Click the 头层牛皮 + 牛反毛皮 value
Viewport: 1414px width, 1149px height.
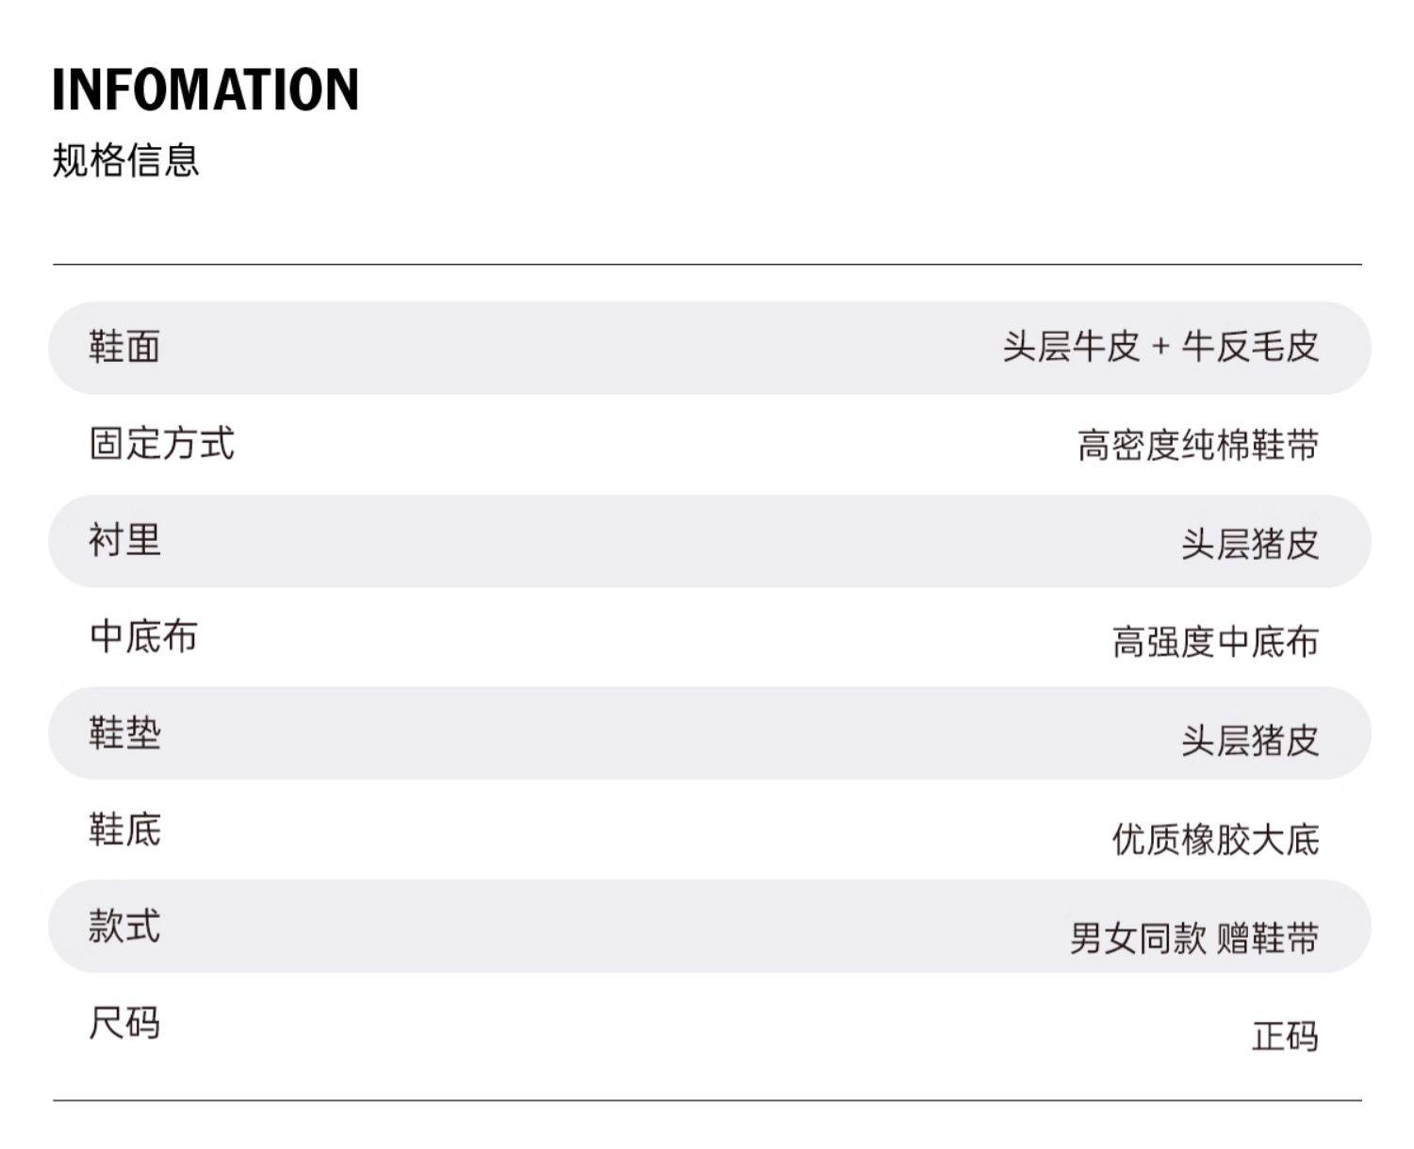pyautogui.click(x=1159, y=347)
